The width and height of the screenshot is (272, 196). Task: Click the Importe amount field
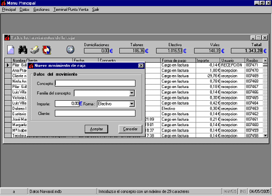point(67,103)
